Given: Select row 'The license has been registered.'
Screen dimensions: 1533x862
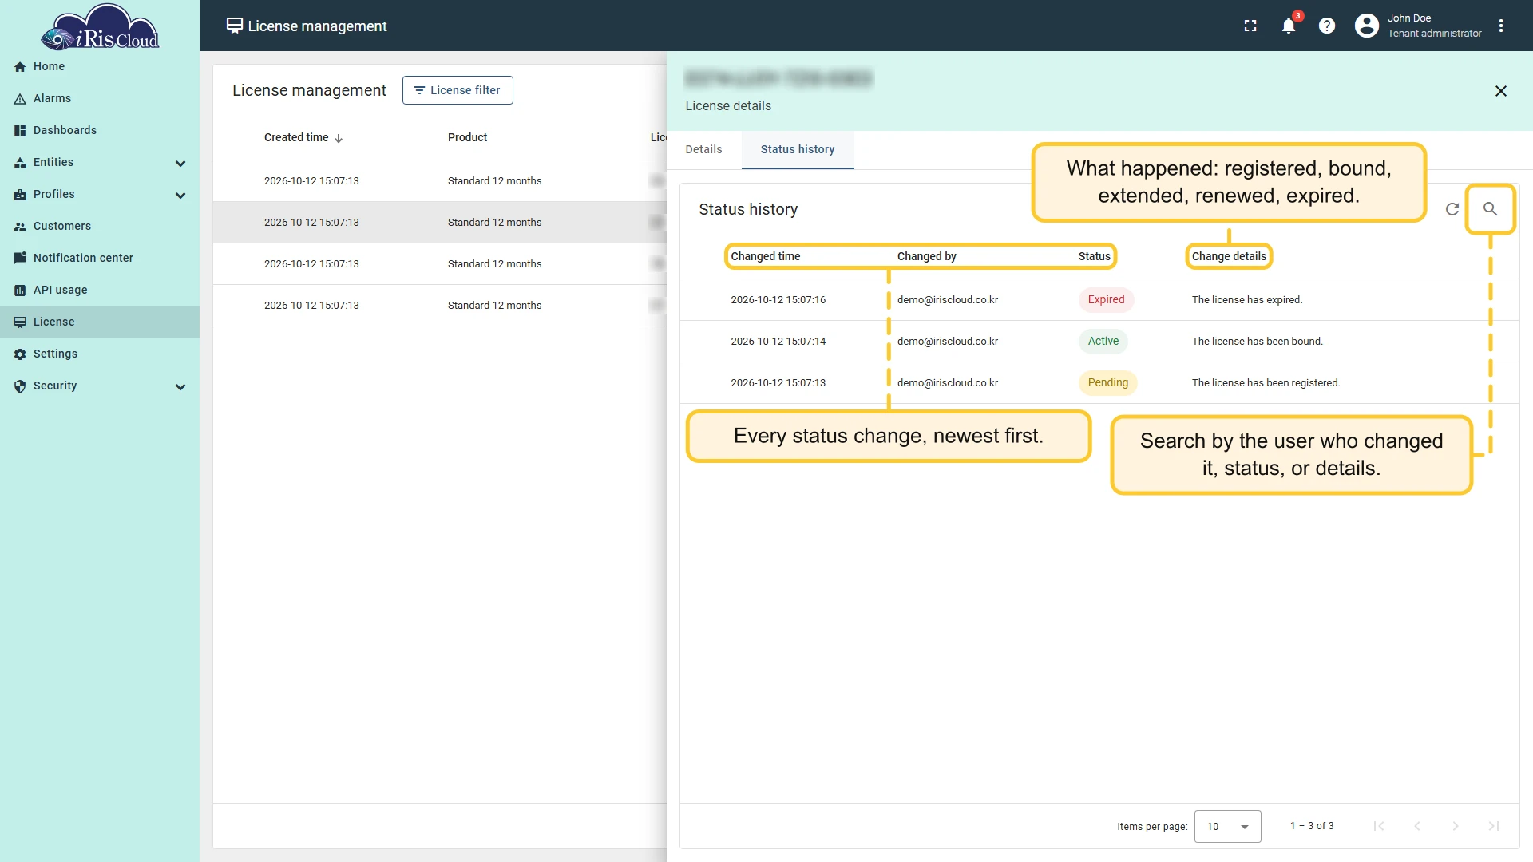Looking at the screenshot, I should (x=1099, y=382).
